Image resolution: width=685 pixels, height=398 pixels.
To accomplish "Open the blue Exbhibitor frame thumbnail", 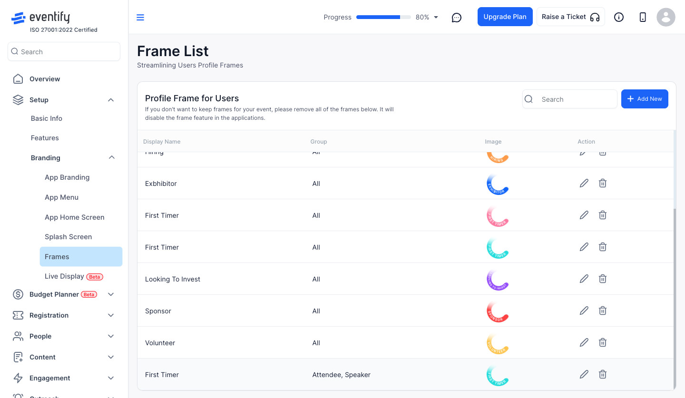I will (x=498, y=184).
